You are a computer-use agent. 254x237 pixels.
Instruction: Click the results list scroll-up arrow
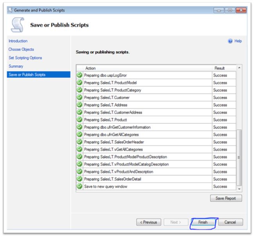[x=239, y=68]
